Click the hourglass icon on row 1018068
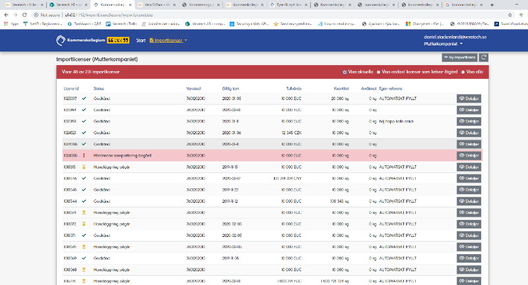 coord(84,269)
